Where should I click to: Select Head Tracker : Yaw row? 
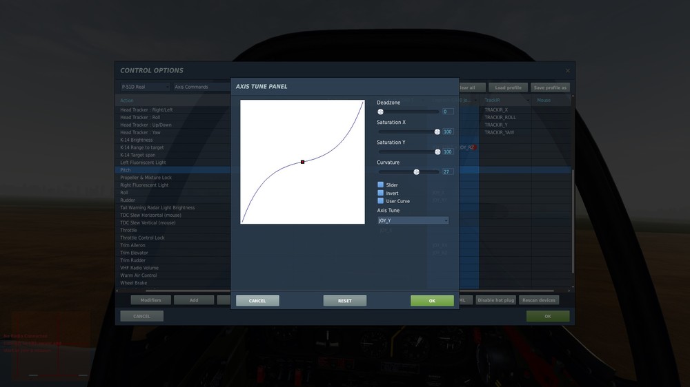pos(173,132)
